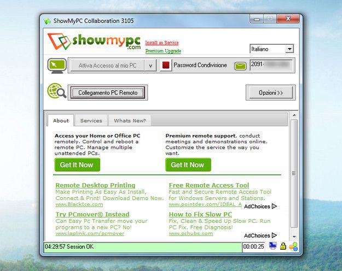Click the www.pchubs.com link

pyautogui.click(x=191, y=233)
